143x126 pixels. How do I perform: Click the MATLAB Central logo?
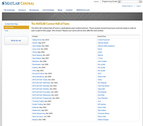click(18, 3)
